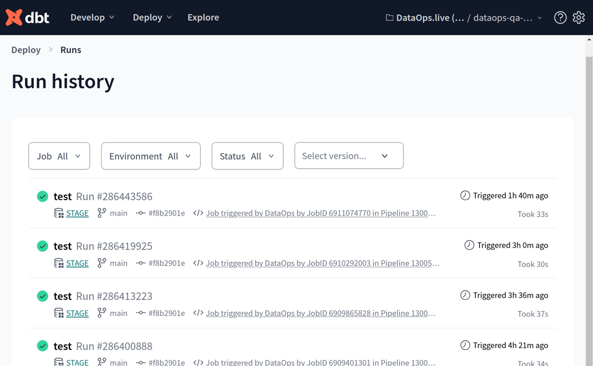The width and height of the screenshot is (593, 366).
Task: Click the green checkmark for Run #286419925
Action: 43,246
